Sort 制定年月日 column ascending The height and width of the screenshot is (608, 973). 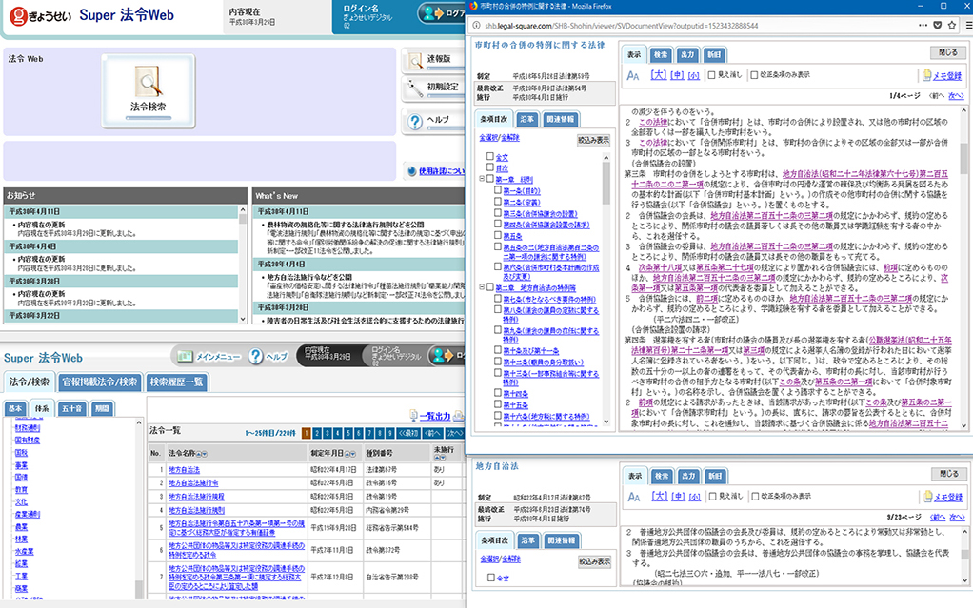347,454
